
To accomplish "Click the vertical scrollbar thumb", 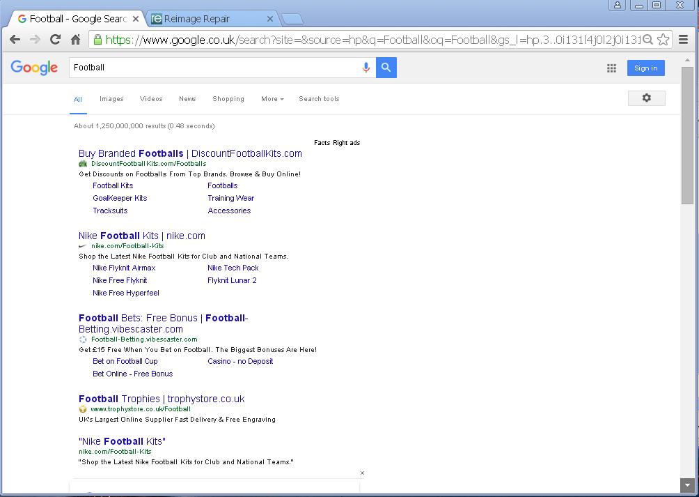I will coord(687,135).
